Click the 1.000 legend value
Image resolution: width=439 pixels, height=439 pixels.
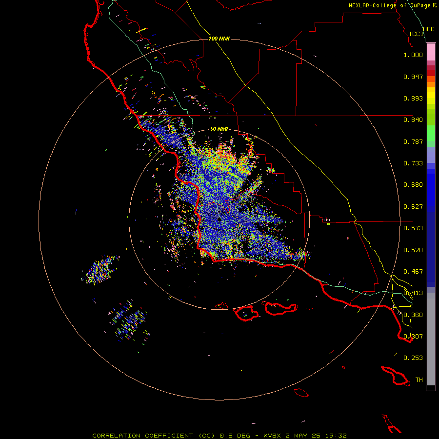coord(413,55)
